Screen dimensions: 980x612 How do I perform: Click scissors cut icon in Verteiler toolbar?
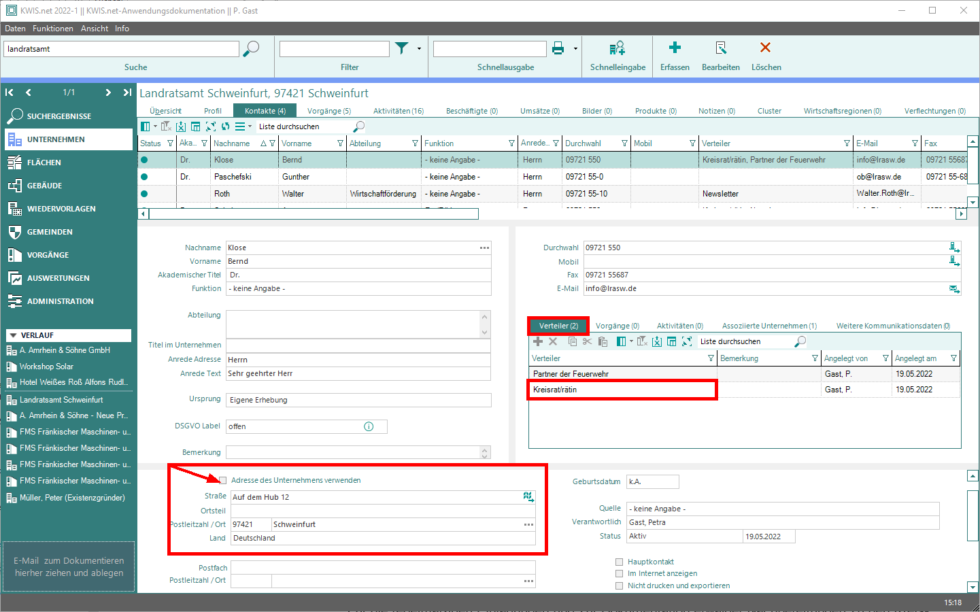click(587, 341)
